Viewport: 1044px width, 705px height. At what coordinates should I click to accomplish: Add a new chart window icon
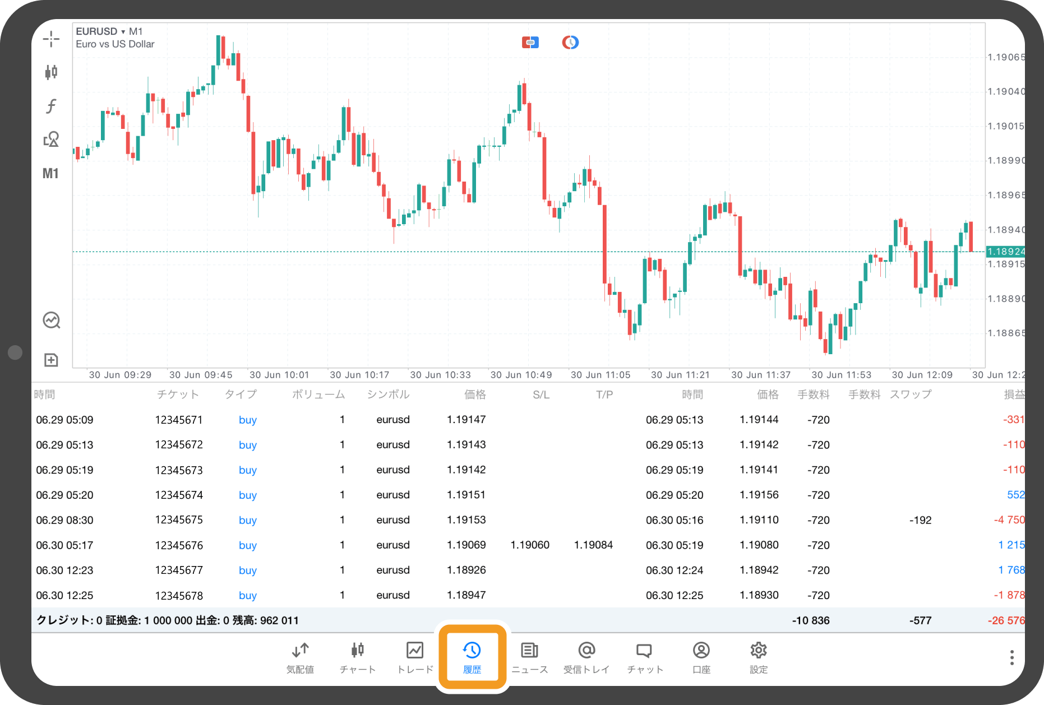pos(51,360)
